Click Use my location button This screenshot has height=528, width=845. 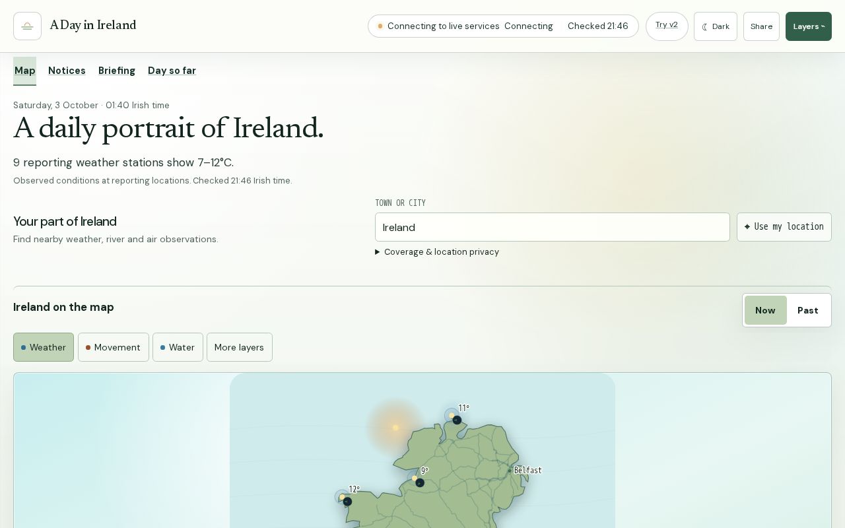click(x=784, y=227)
